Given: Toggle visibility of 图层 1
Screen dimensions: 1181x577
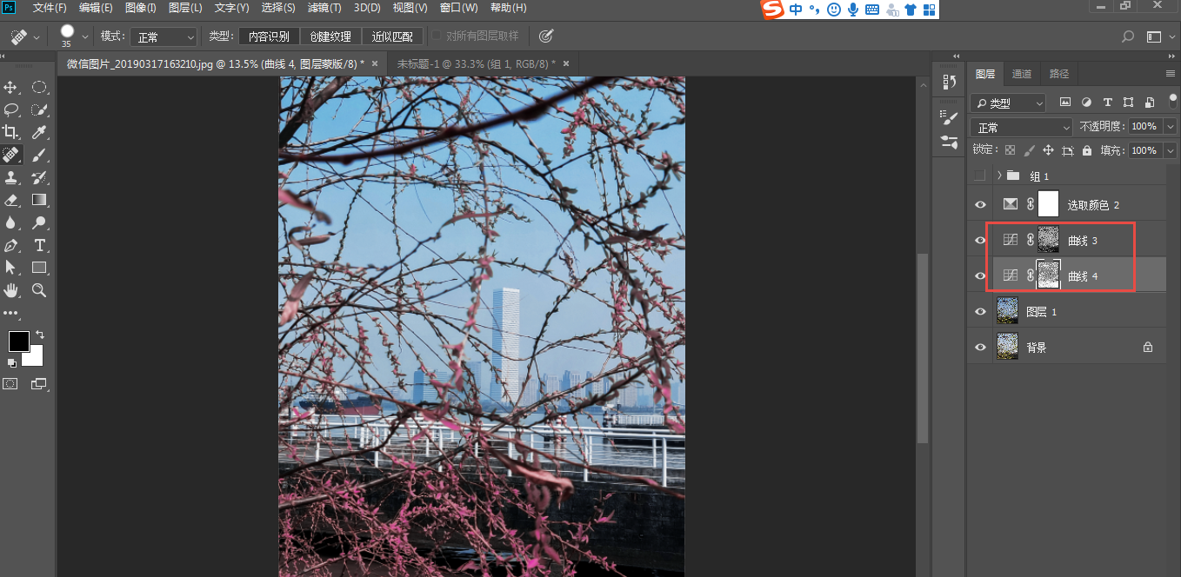Looking at the screenshot, I should click(x=981, y=311).
